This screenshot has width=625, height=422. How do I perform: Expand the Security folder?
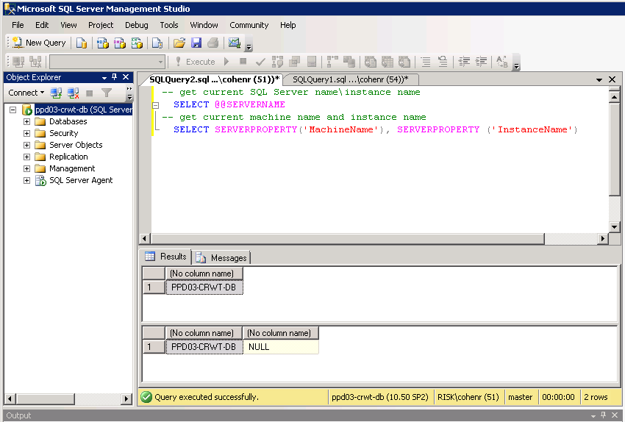tap(26, 133)
